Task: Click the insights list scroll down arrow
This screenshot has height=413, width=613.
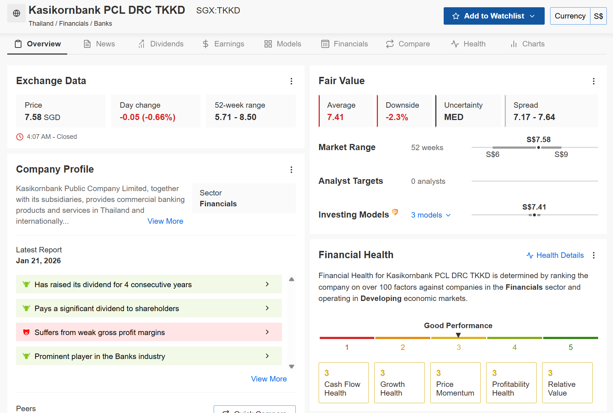Action: [291, 367]
